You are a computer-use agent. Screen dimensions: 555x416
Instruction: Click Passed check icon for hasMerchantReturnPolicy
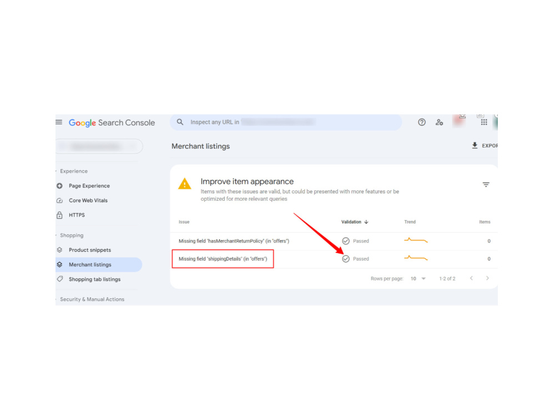346,241
